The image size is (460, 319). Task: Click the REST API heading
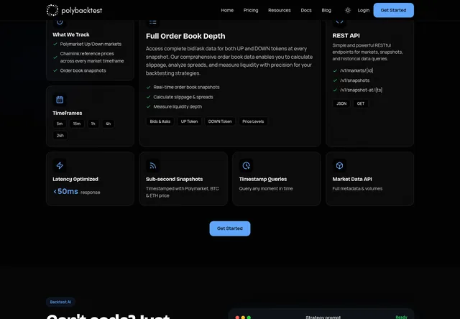pos(346,36)
